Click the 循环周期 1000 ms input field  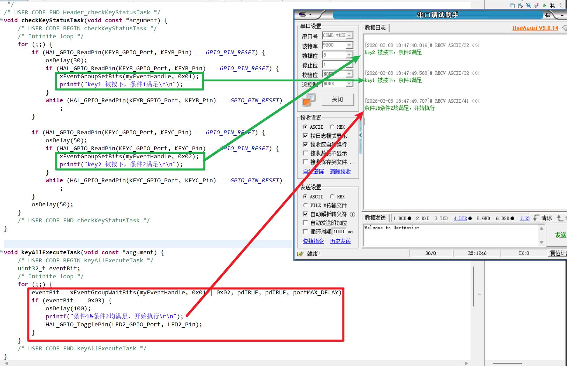pos(339,231)
